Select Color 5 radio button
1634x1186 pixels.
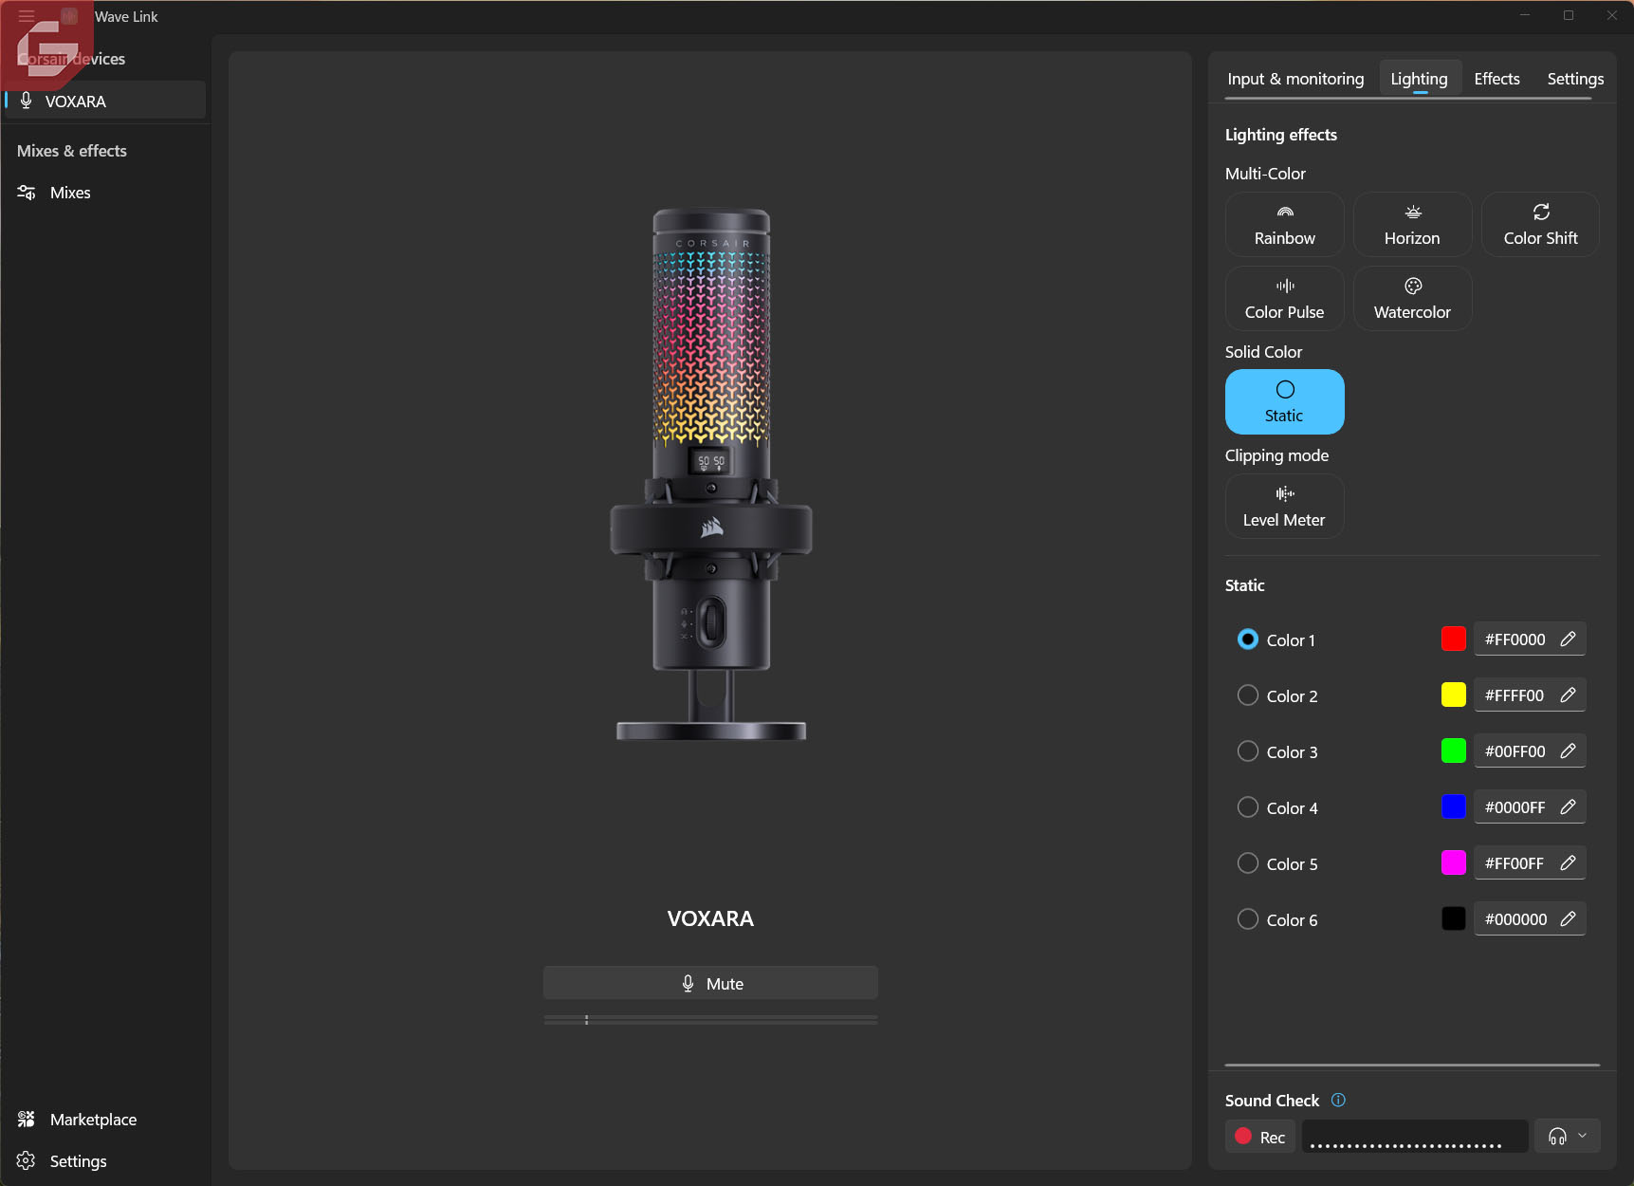(1248, 863)
